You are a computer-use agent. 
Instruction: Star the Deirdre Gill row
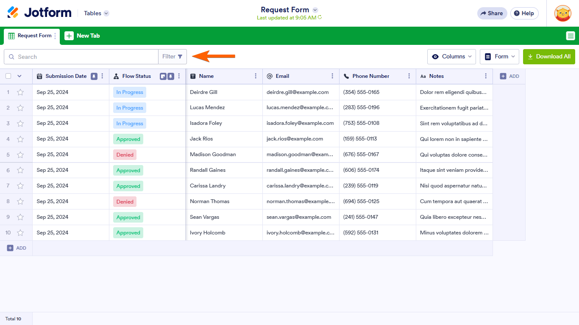20,92
